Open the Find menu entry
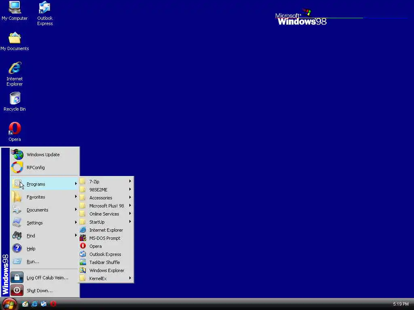Viewport: 414px width, 310px height. [44, 235]
